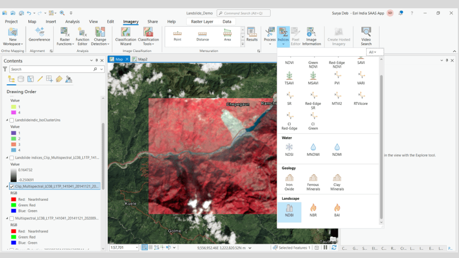Open the Classification Wizard
Image resolution: width=459 pixels, height=258 pixels.
click(x=126, y=37)
